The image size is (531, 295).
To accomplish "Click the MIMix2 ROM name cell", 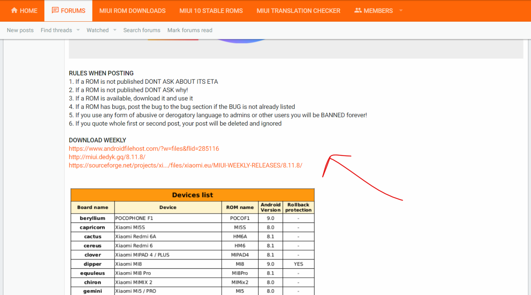I will pos(240,282).
